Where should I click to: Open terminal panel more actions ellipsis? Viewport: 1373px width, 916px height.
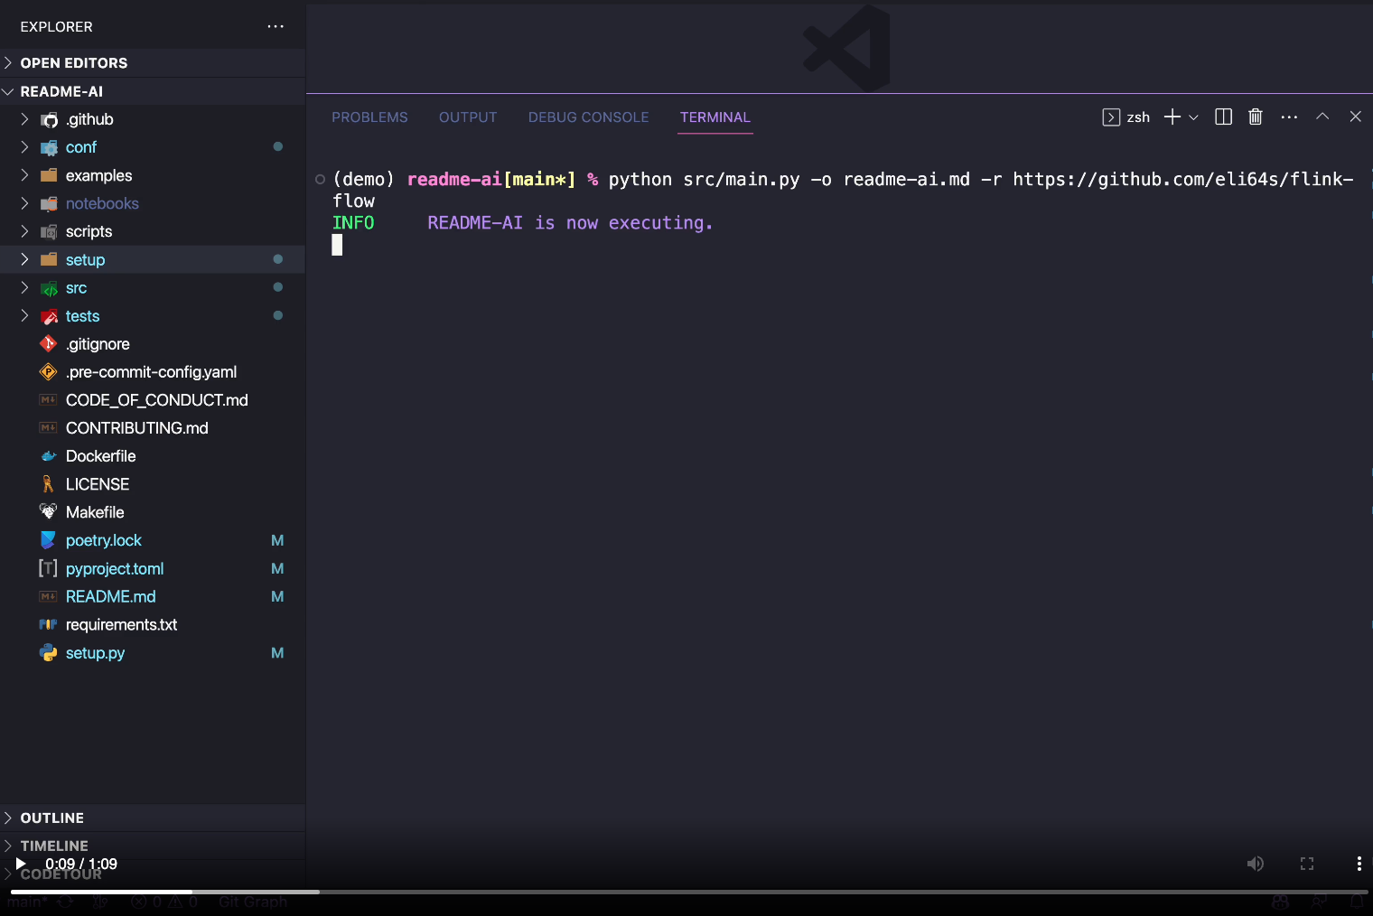pos(1289,117)
